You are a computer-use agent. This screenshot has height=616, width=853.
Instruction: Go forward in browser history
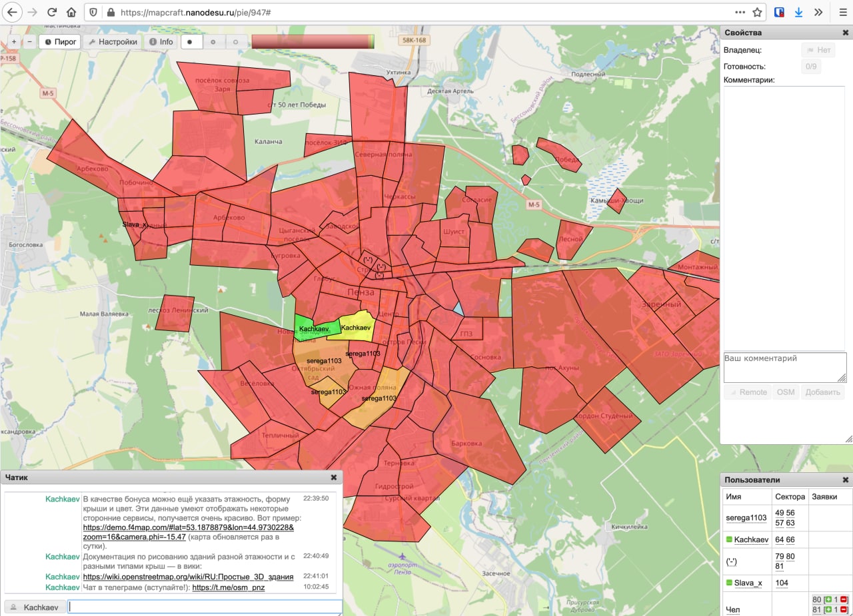[x=31, y=12]
